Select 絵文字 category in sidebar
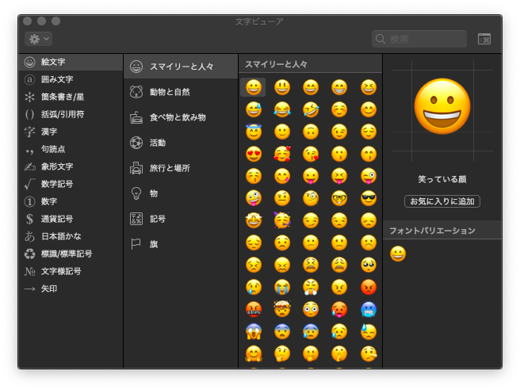This screenshot has height=390, width=520. click(55, 62)
